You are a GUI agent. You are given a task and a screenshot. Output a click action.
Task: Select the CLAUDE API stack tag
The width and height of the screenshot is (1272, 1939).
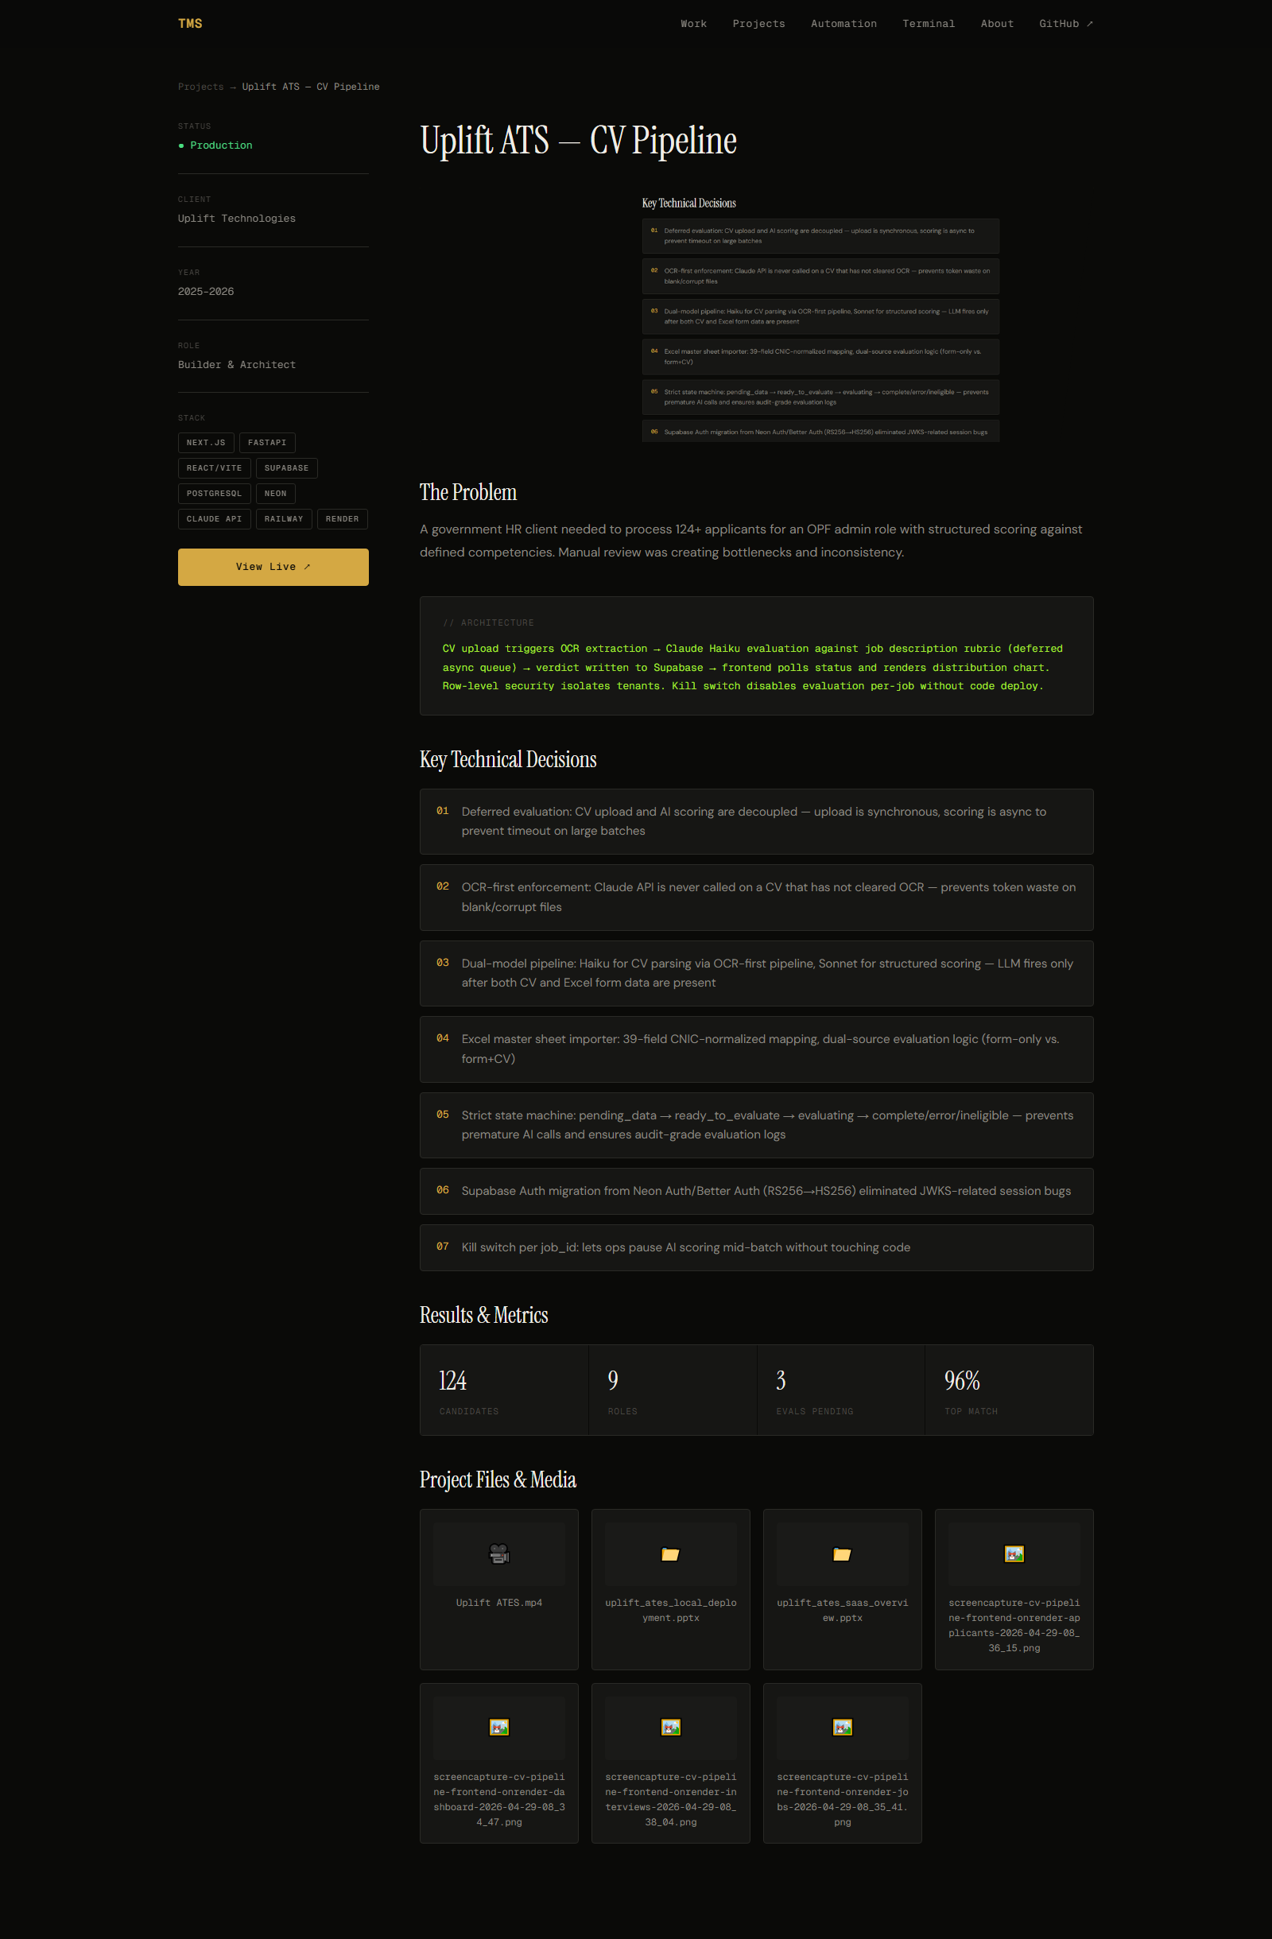[215, 519]
